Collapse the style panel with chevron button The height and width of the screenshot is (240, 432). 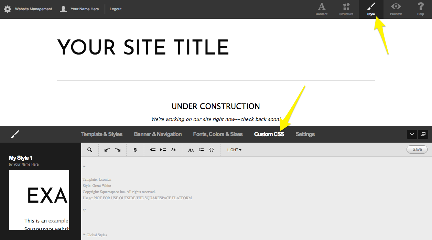pyautogui.click(x=412, y=134)
